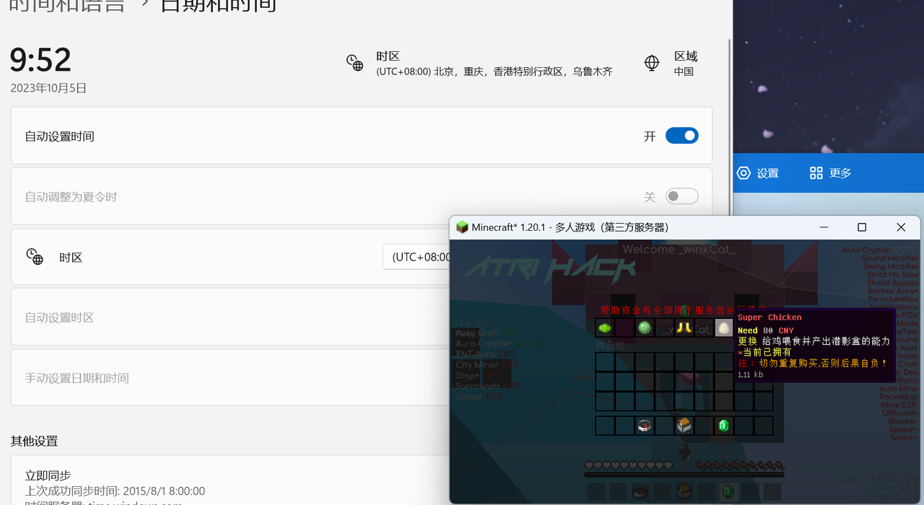Open 设置 in the blue panel
Viewport: 924px width, 505px height.
767,173
